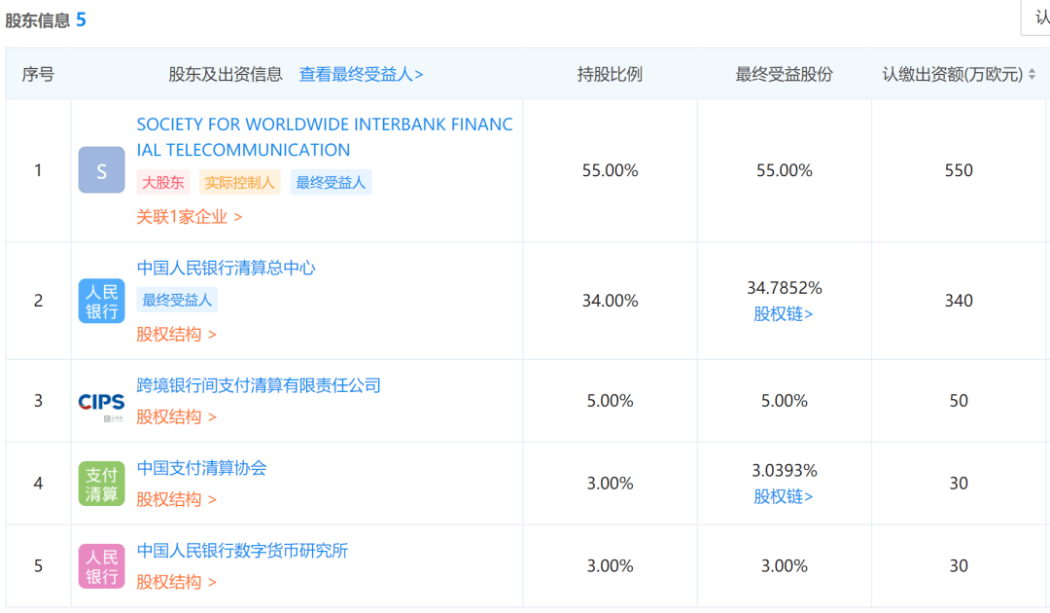This screenshot has height=613, width=1050.
Task: Click the SWIFT shareholder 'S' avatar icon
Action: (102, 170)
